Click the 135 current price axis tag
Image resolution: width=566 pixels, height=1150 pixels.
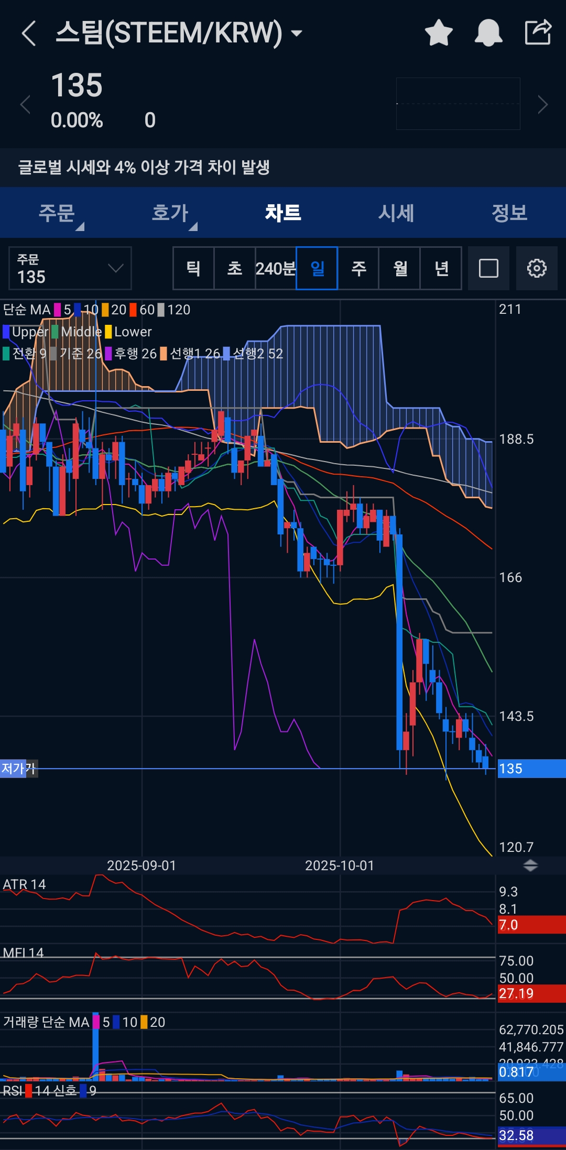pyautogui.click(x=531, y=769)
